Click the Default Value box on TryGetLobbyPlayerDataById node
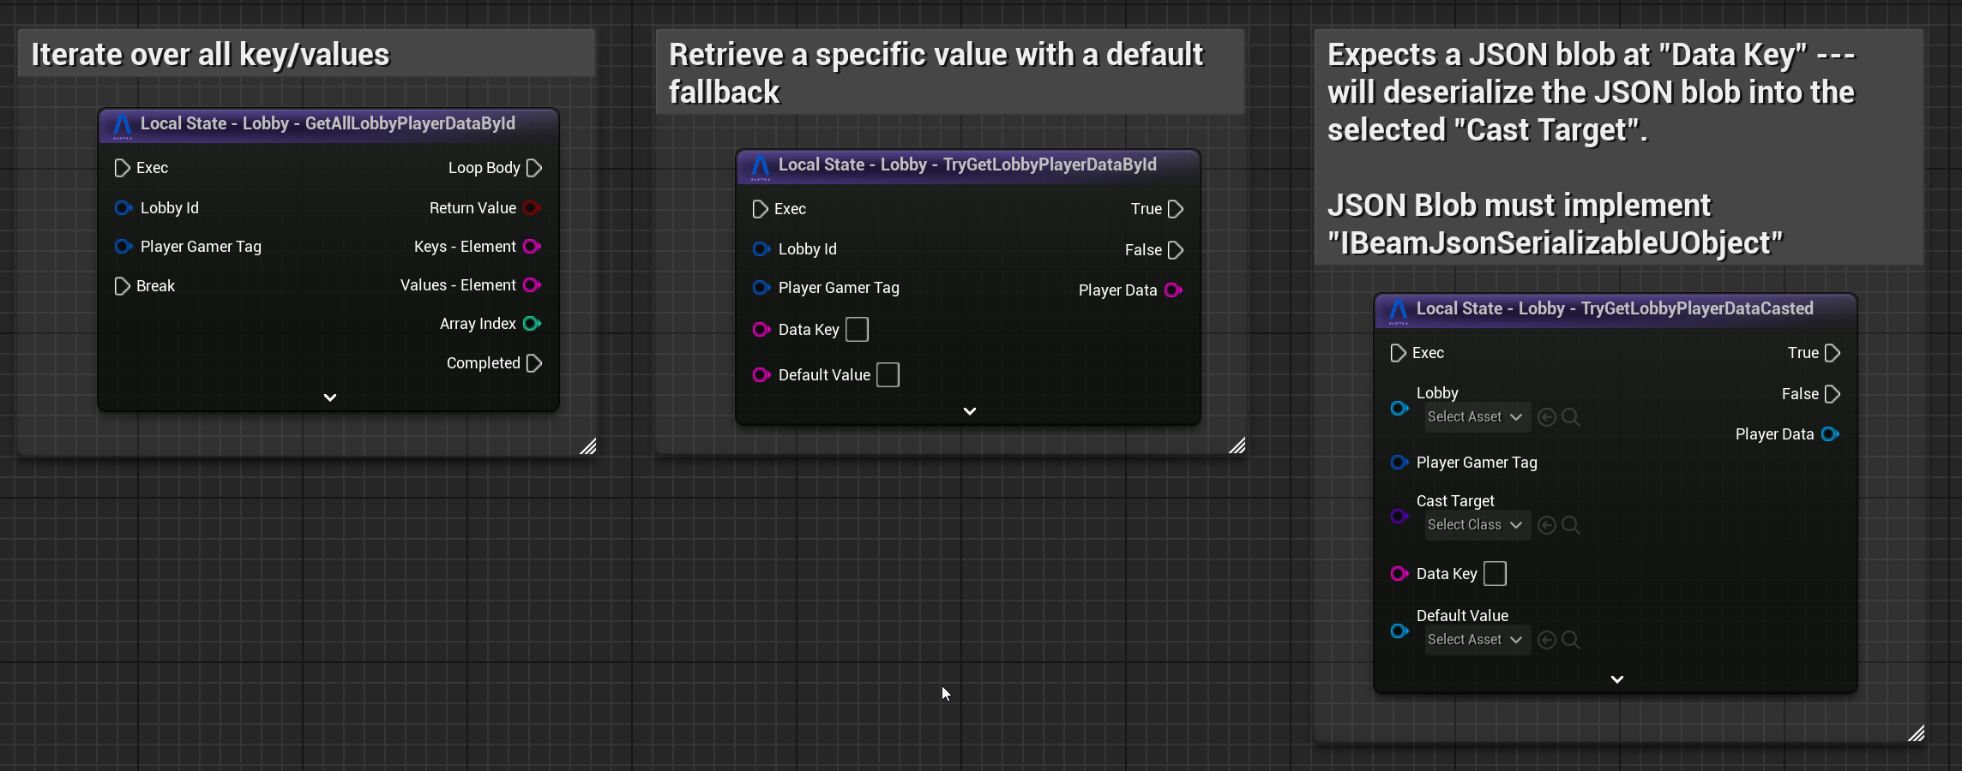The height and width of the screenshot is (771, 1962). pos(888,375)
